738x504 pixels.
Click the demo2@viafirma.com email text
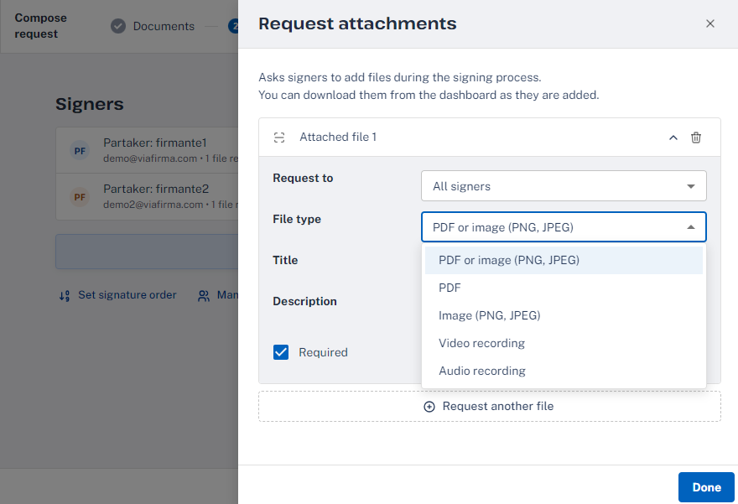153,205
